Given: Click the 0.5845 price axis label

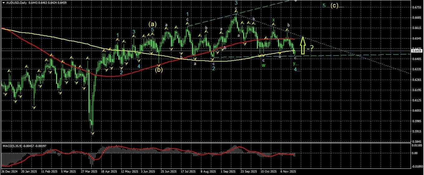Looking at the screenshot, I should [x=417, y=141].
